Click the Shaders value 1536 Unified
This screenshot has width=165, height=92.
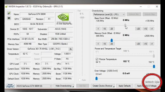pos(61,34)
